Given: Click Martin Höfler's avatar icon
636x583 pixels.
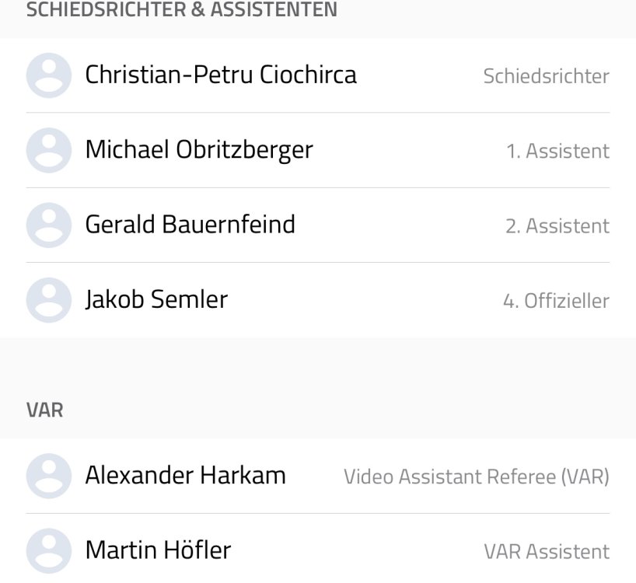Looking at the screenshot, I should [49, 551].
